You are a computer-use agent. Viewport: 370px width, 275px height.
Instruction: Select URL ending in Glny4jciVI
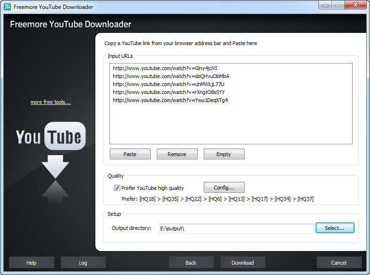point(165,68)
